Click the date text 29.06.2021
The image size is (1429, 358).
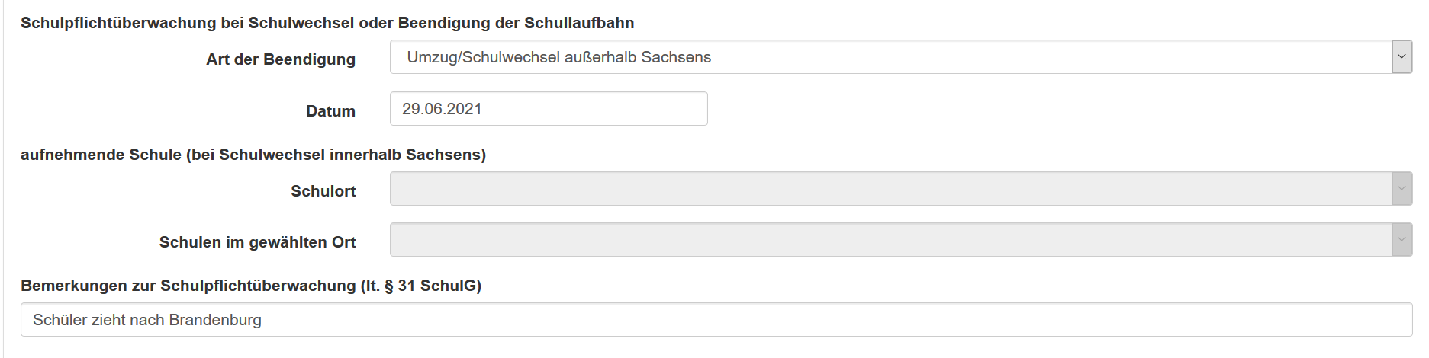(x=442, y=109)
